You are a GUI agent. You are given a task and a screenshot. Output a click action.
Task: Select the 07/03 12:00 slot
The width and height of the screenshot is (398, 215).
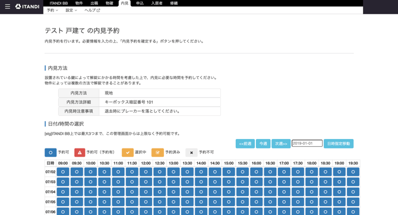point(146,182)
